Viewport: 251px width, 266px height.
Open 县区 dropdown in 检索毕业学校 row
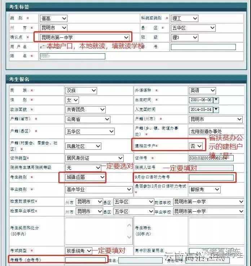133,211
